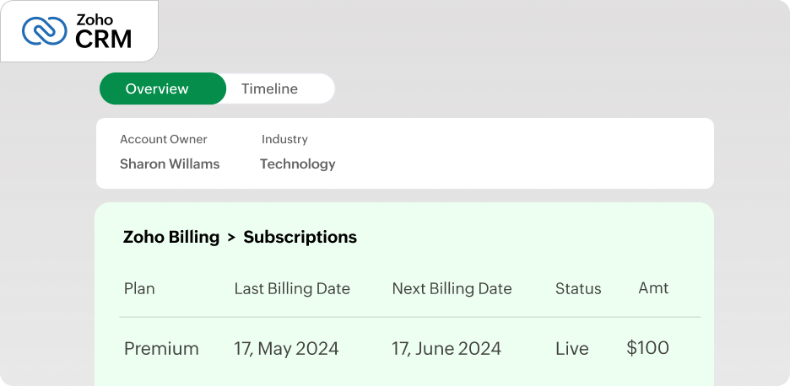This screenshot has height=386, width=790.
Task: Click the breadcrumb chevron separator
Action: pos(230,238)
